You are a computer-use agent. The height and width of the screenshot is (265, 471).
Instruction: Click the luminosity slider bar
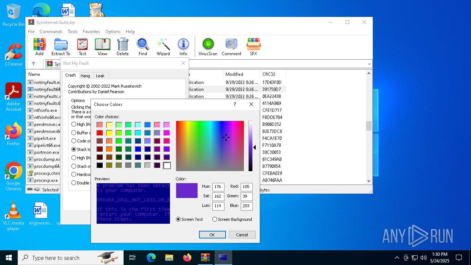click(250, 146)
